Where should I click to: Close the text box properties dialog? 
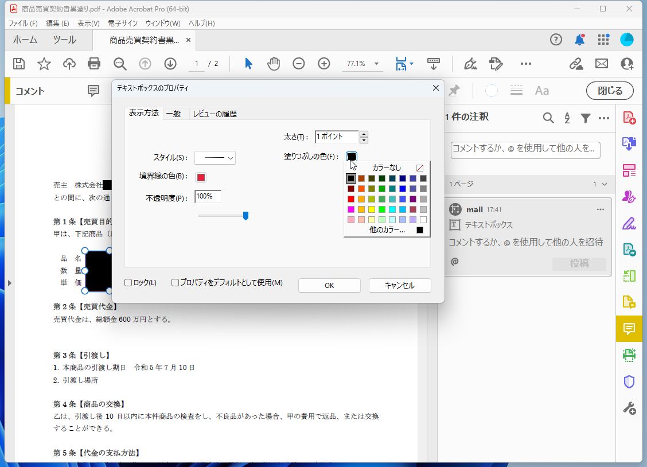click(436, 88)
